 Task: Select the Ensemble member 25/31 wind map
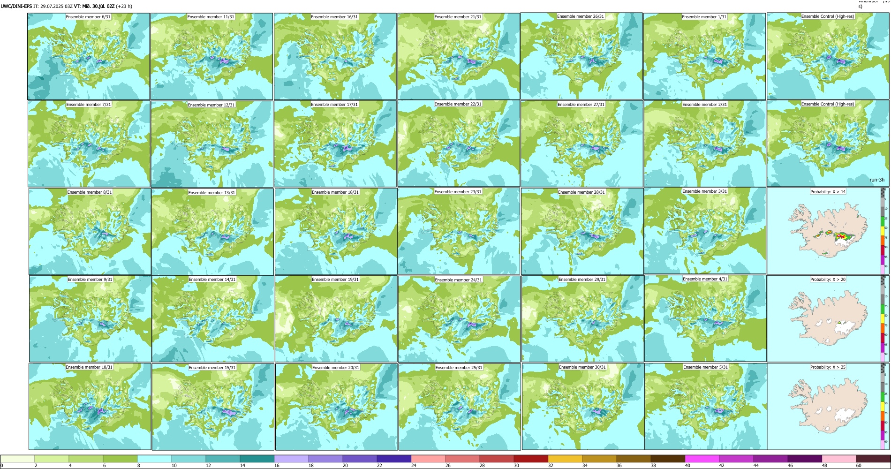coord(460,407)
